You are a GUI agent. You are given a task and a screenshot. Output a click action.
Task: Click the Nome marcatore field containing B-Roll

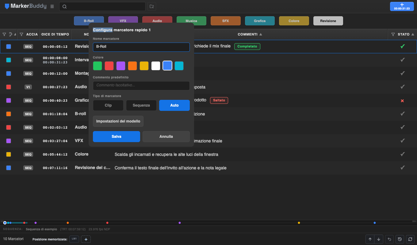141,47
